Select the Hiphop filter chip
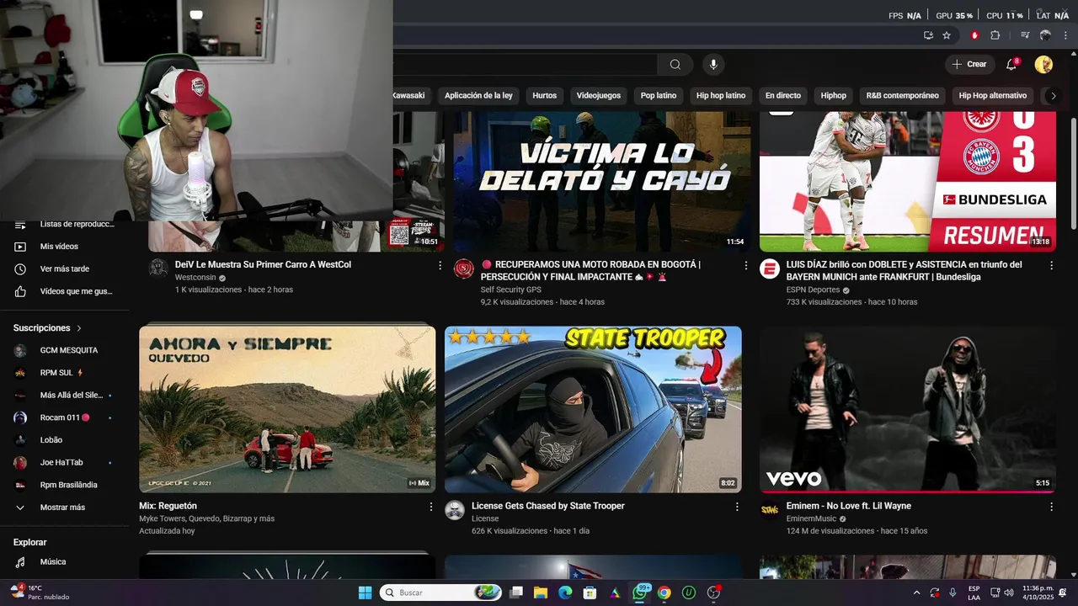 click(834, 95)
